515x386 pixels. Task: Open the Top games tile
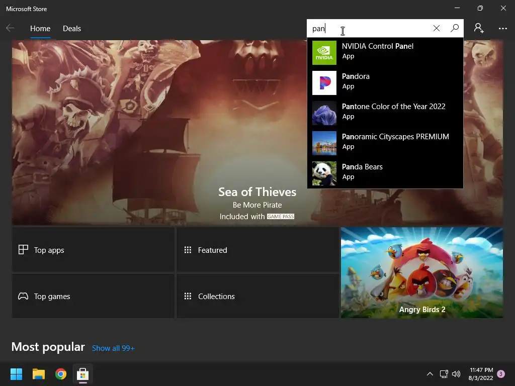[93, 297]
